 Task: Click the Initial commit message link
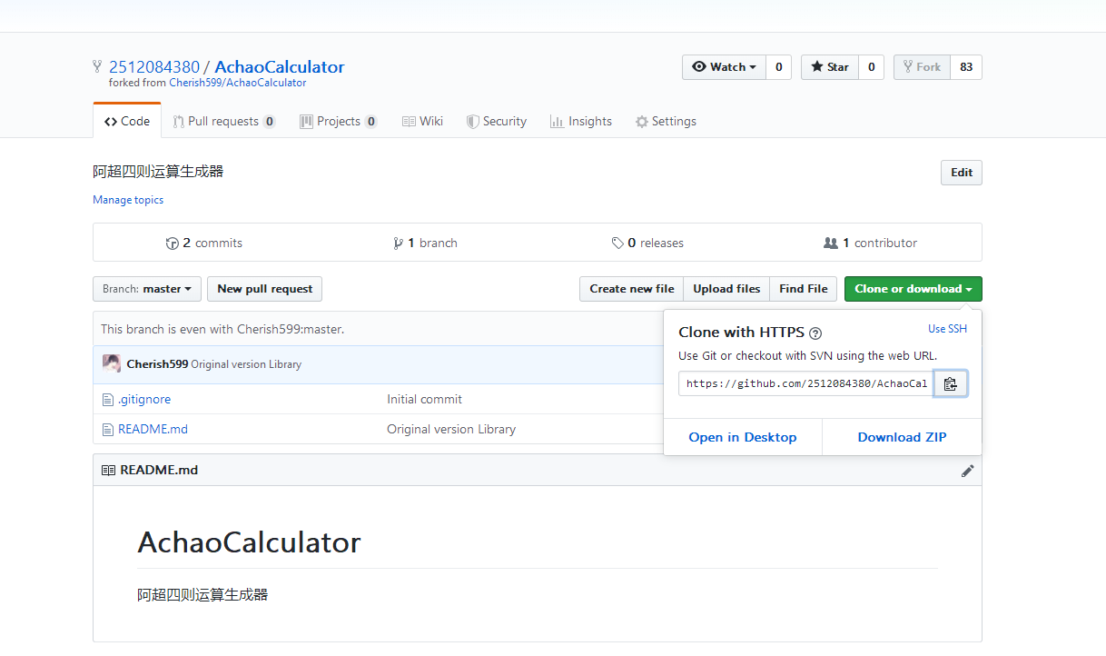(424, 399)
